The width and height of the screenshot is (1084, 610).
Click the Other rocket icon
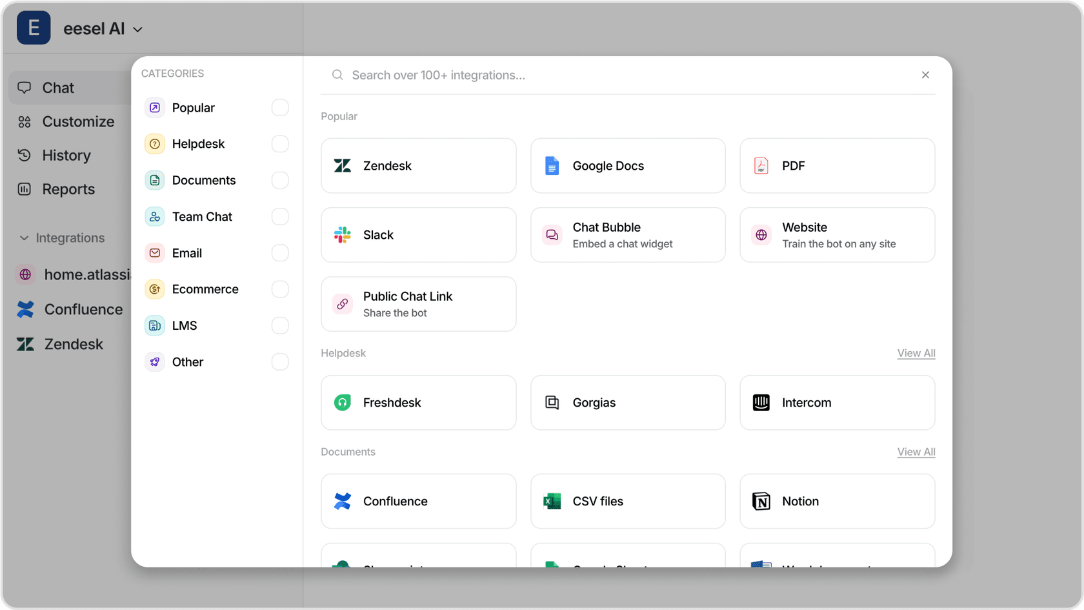coord(155,362)
